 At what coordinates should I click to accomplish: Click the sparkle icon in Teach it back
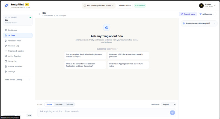pos(182,14)
